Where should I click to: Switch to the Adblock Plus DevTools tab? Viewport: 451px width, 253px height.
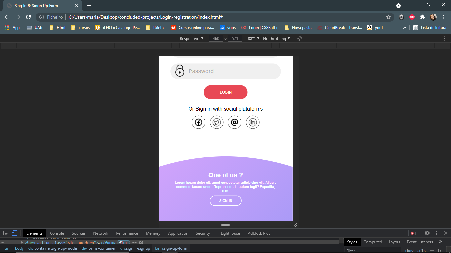click(259, 233)
